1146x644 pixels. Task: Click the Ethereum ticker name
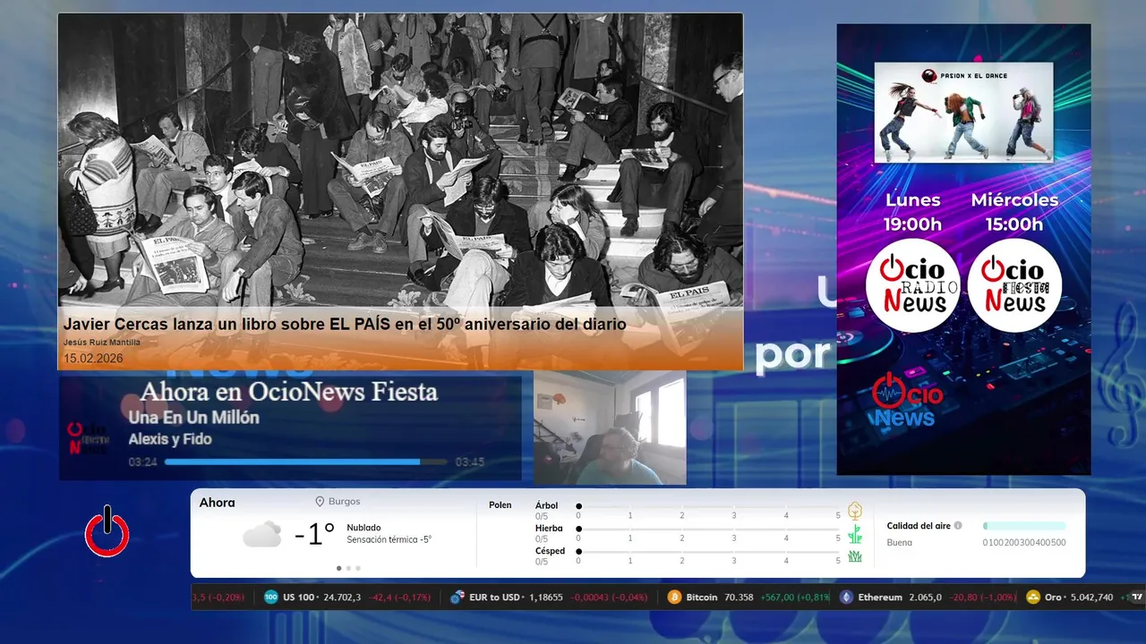click(880, 597)
